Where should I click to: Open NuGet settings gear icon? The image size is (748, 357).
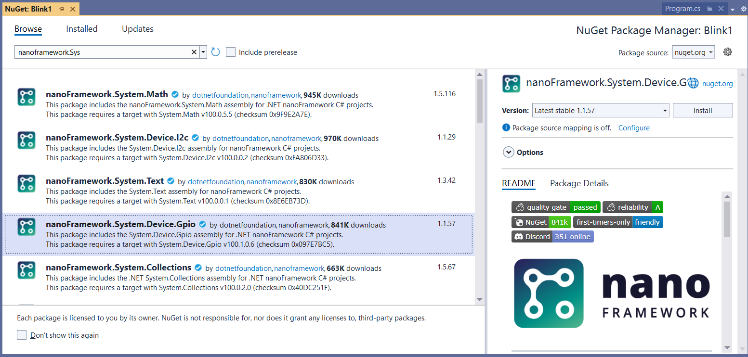tap(727, 52)
